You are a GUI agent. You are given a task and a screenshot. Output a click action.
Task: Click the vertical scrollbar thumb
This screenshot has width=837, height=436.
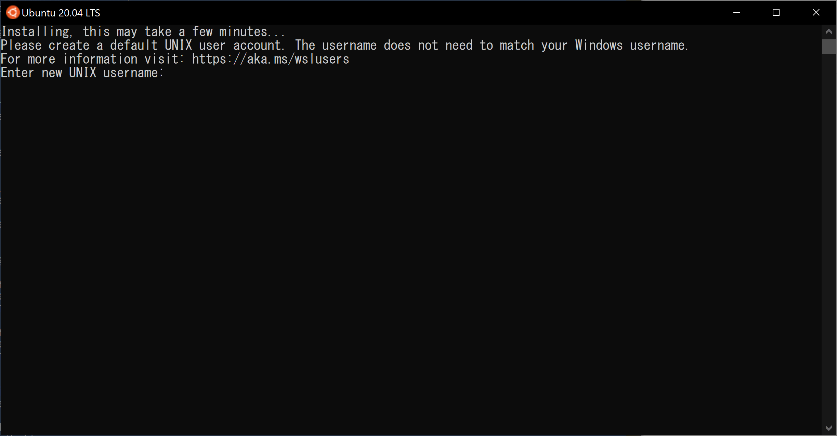829,47
